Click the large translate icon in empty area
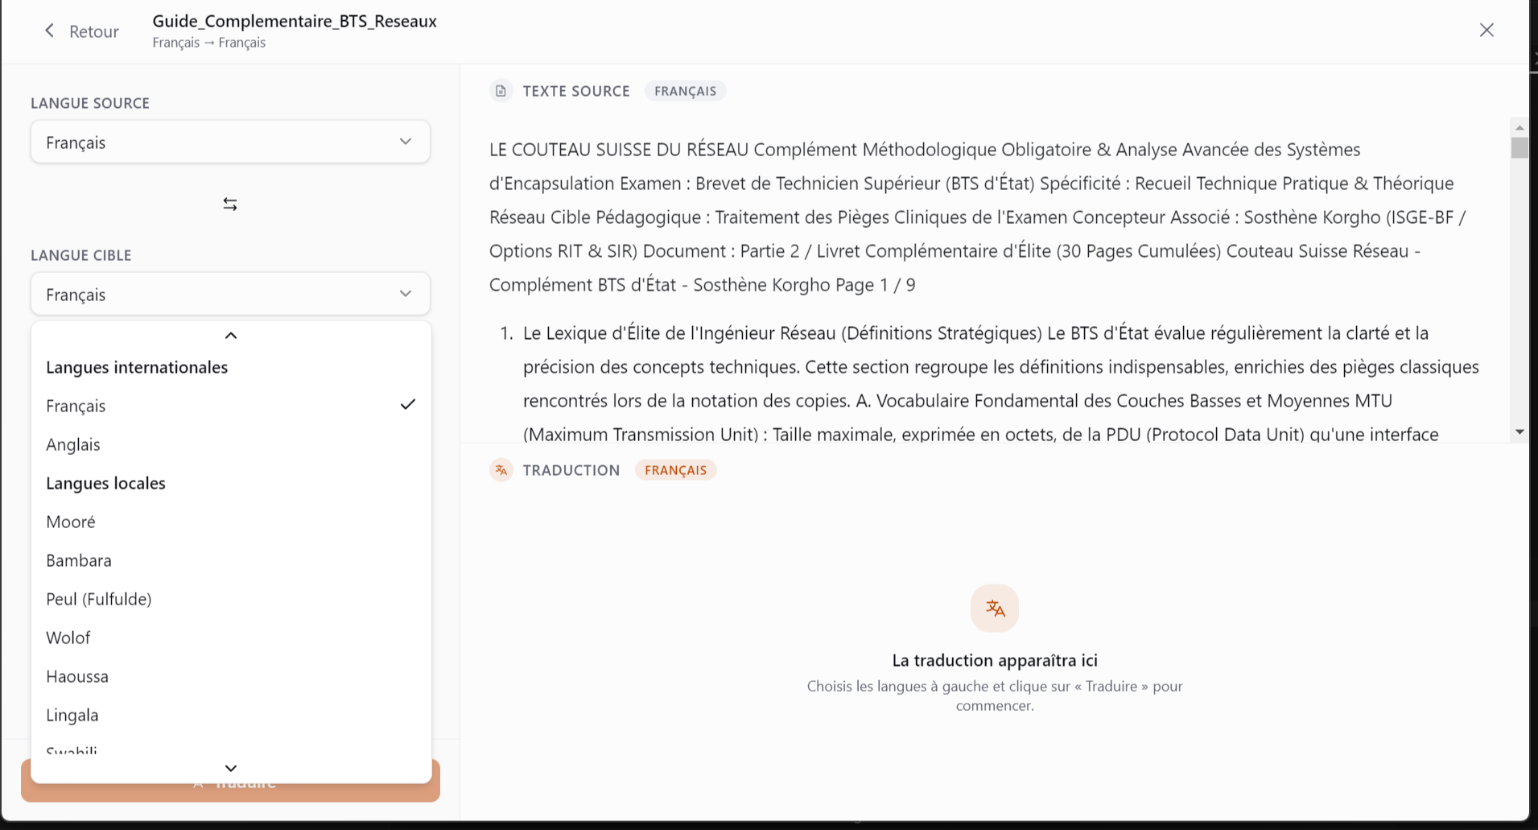Viewport: 1538px width, 830px height. point(995,609)
